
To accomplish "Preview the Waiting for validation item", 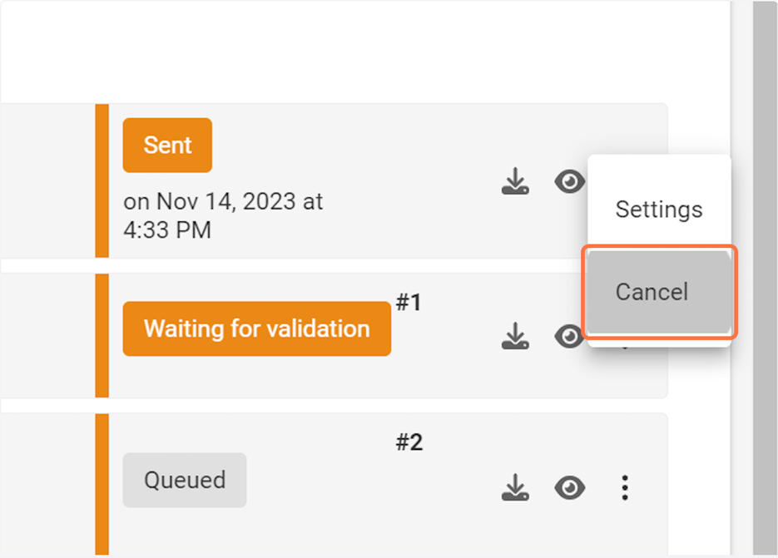I will click(570, 336).
